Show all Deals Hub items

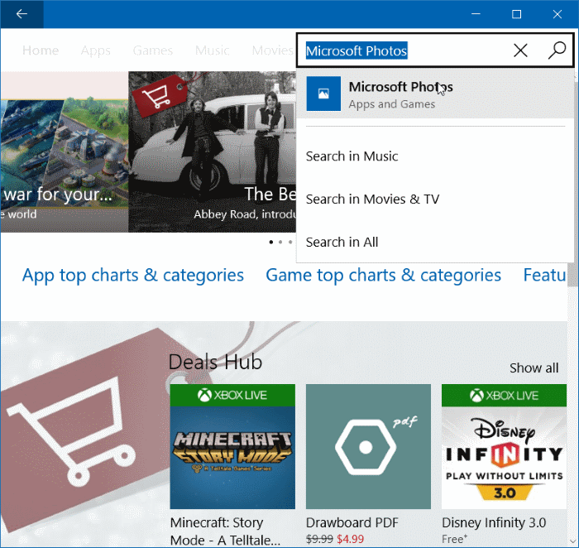point(534,368)
